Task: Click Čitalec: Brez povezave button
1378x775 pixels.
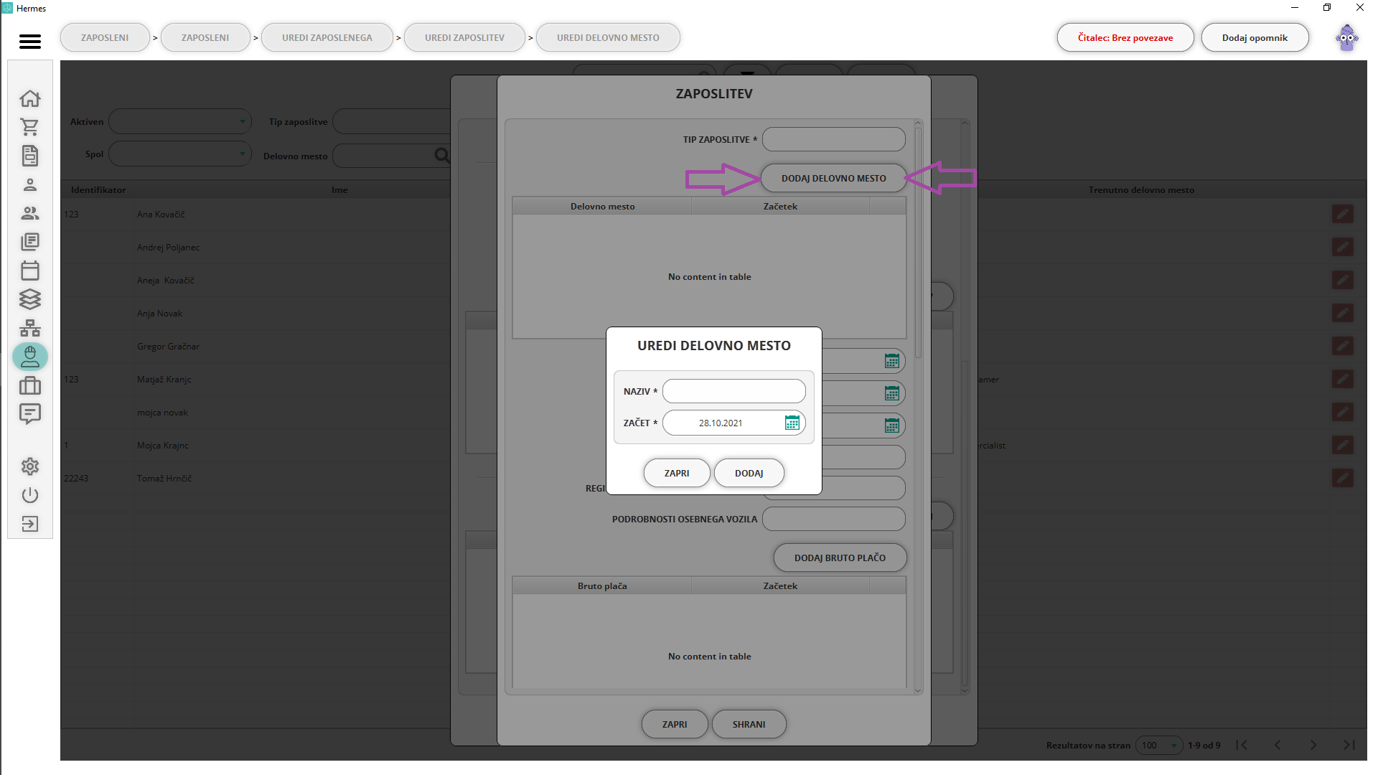Action: click(1125, 38)
